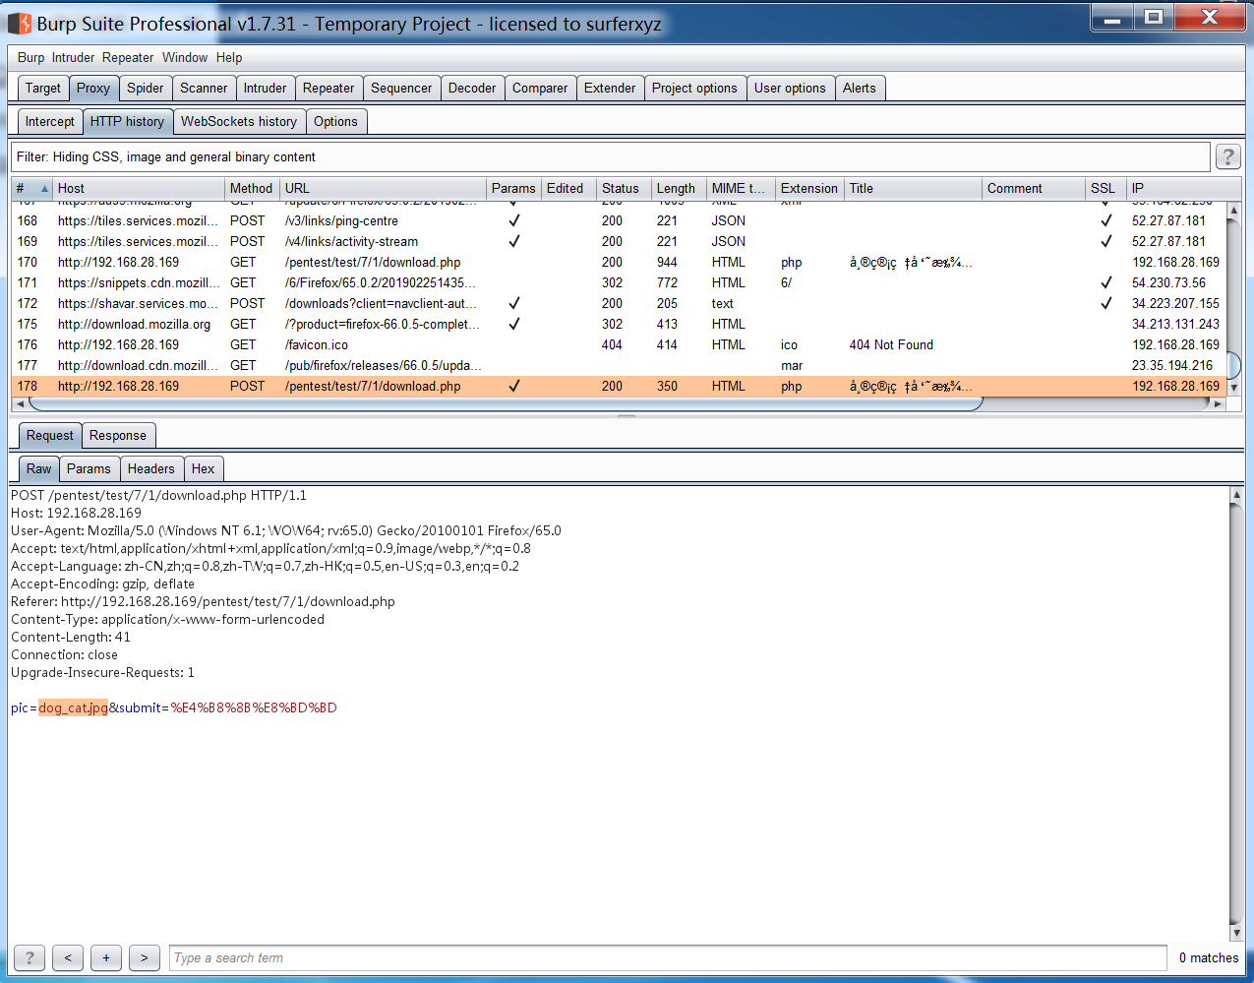Open the Comparer tab
This screenshot has width=1254, height=983.
[x=540, y=88]
